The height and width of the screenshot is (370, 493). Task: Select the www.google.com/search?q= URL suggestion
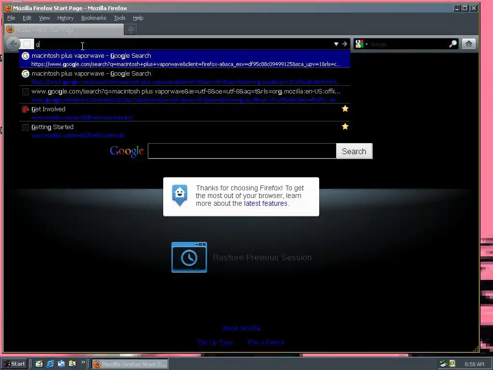(x=184, y=95)
